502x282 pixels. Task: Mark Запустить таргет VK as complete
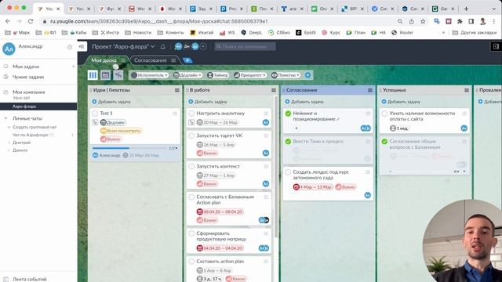[x=191, y=136]
